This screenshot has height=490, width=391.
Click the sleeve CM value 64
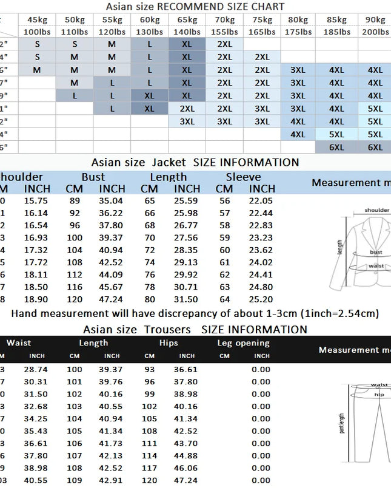[225, 299]
